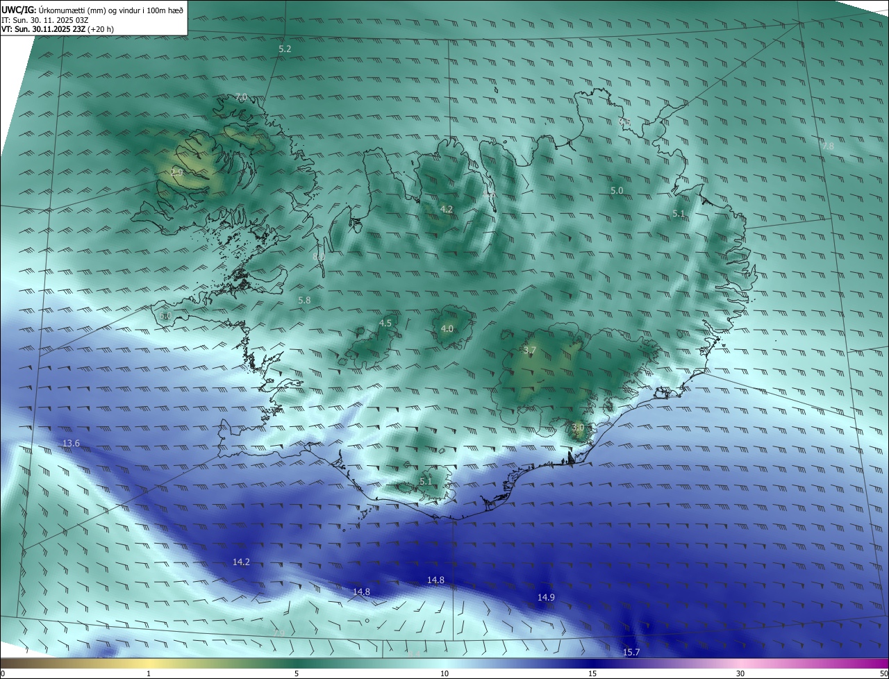Viewport: 889px width, 679px height.
Task: Click the '6.0' value label
Action: pos(165,315)
